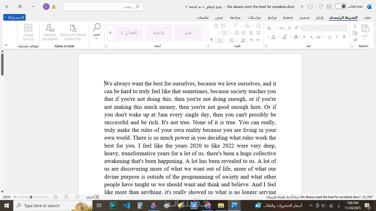Open paragraph dialog launcher (فقرة group)
The width and height of the screenshot is (376, 211).
coord(208,46)
